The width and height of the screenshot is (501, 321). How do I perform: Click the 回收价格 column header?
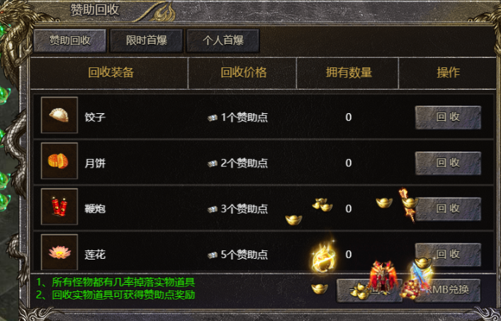[x=244, y=73]
